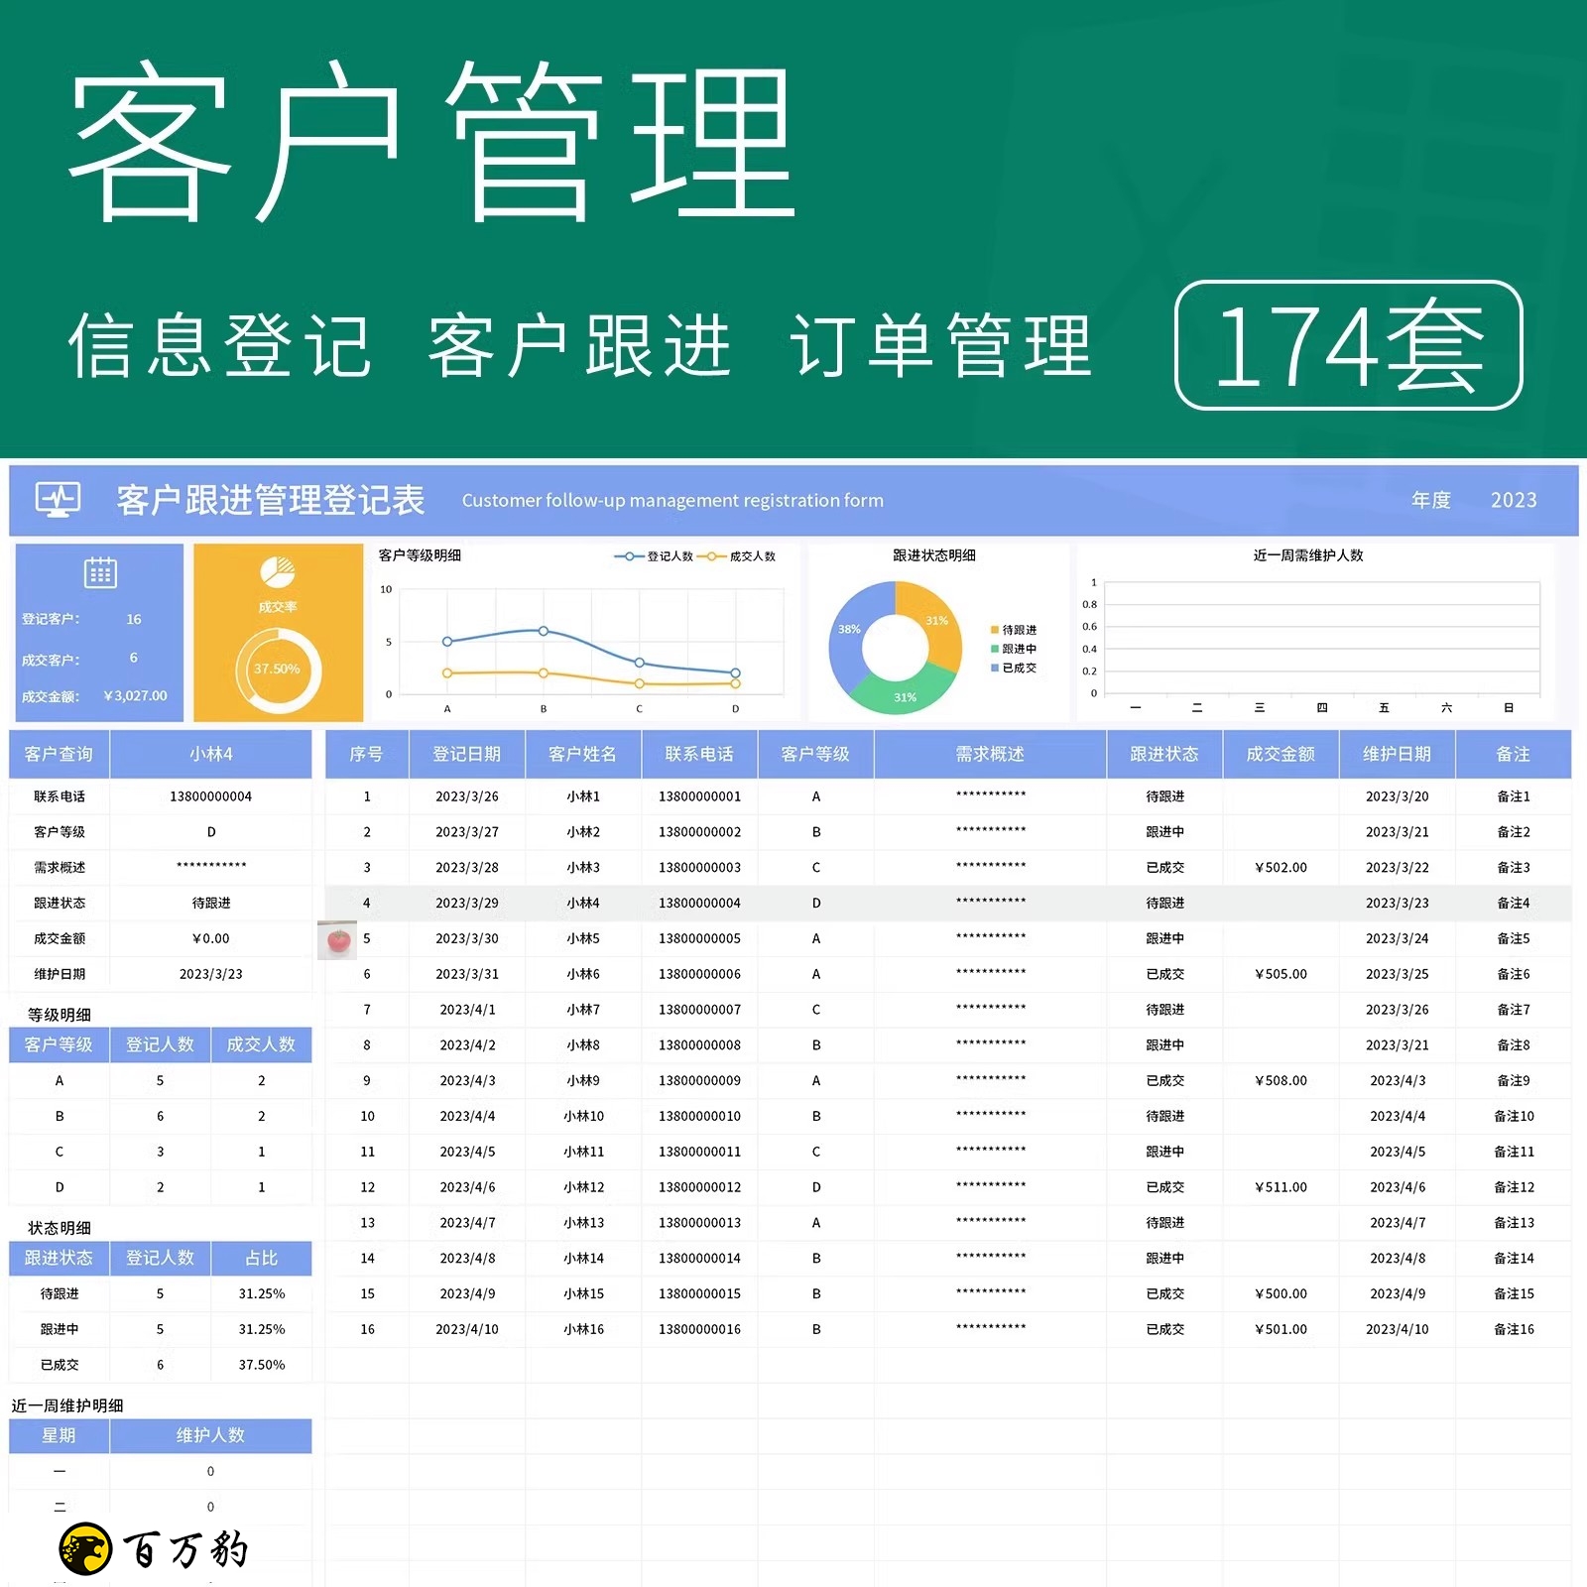The height and width of the screenshot is (1587, 1587).
Task: Click the pie chart icon above 成交率
Action: pos(278,571)
